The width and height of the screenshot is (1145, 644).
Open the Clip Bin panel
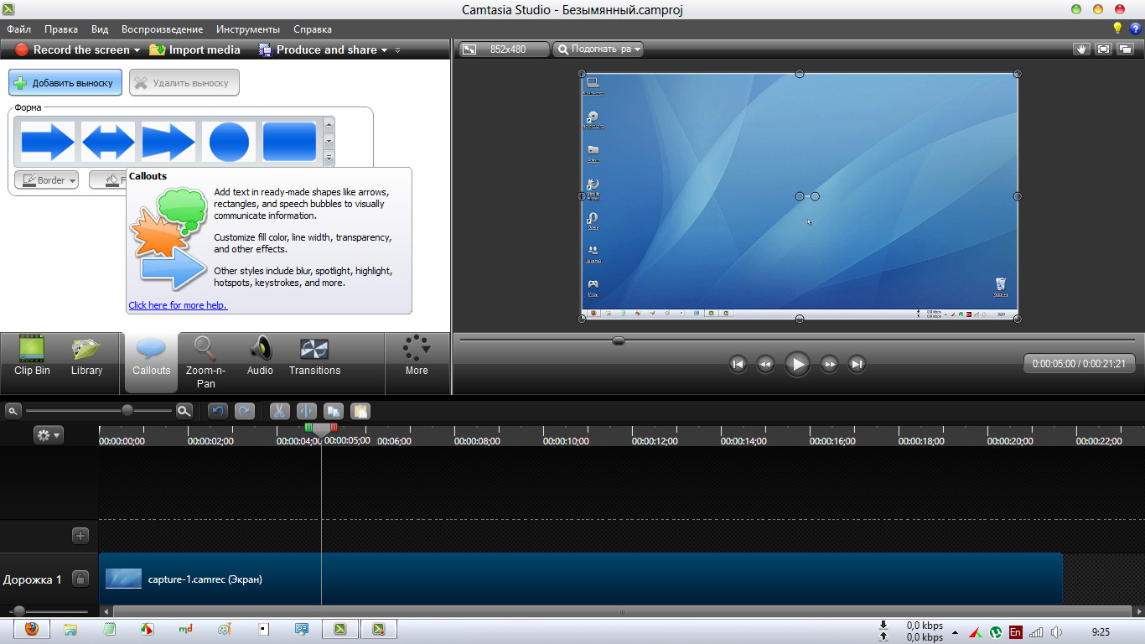(32, 357)
